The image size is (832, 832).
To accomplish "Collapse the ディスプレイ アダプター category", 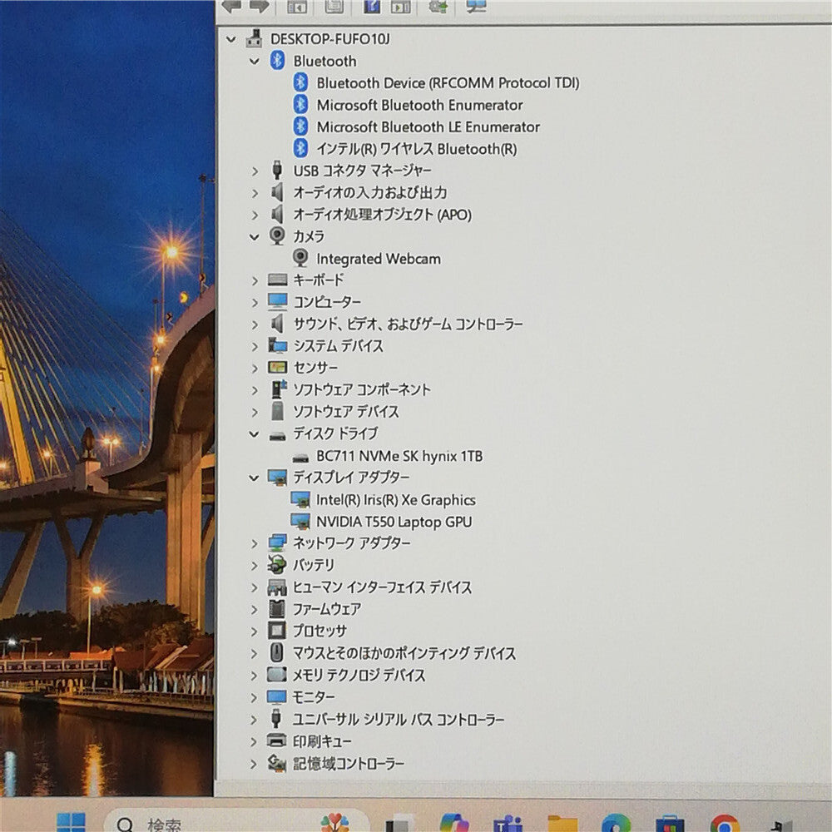I will point(254,478).
